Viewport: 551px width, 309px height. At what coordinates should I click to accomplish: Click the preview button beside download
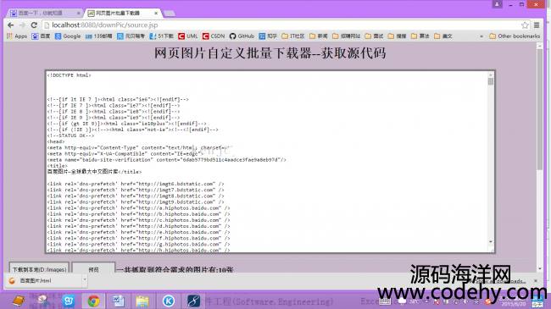tap(93, 268)
